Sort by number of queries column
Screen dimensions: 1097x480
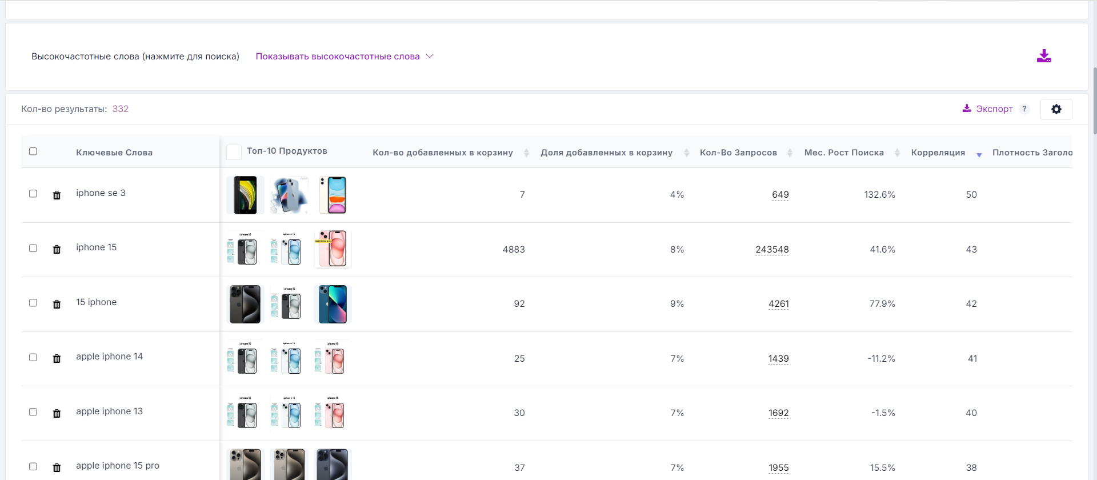(790, 153)
